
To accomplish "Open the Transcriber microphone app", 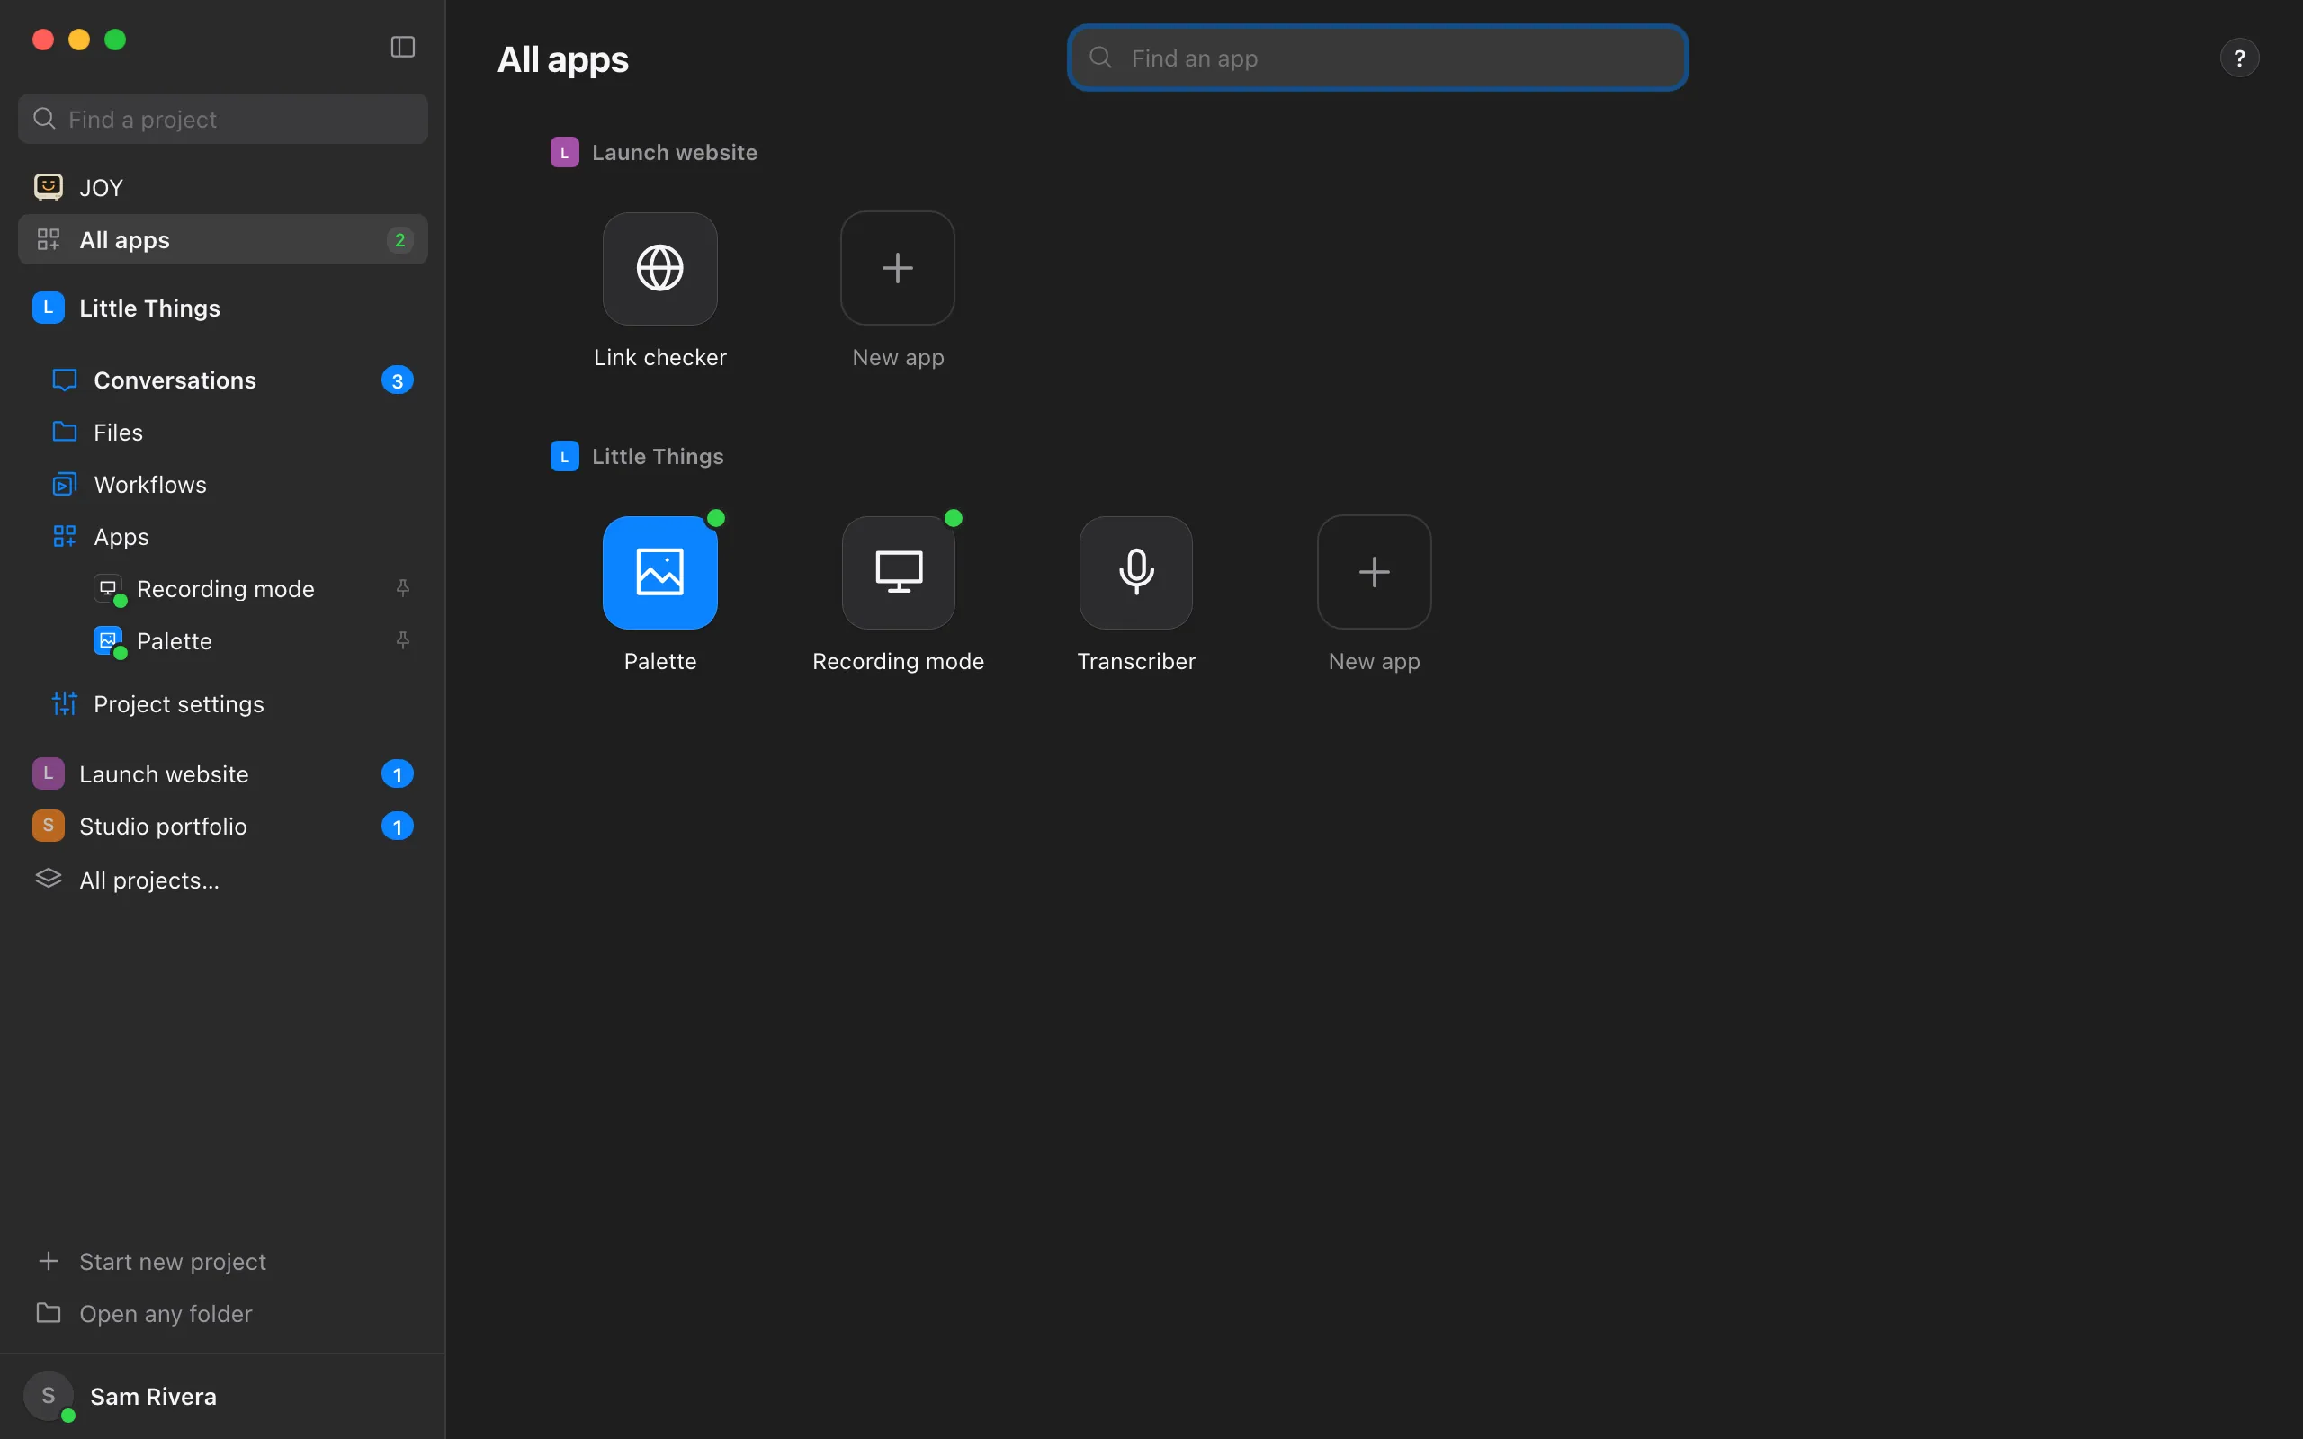I will tap(1135, 572).
